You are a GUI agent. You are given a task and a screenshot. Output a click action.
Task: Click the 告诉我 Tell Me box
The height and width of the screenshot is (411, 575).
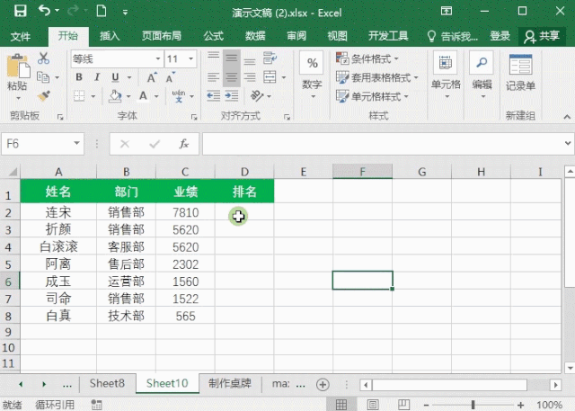pos(452,36)
